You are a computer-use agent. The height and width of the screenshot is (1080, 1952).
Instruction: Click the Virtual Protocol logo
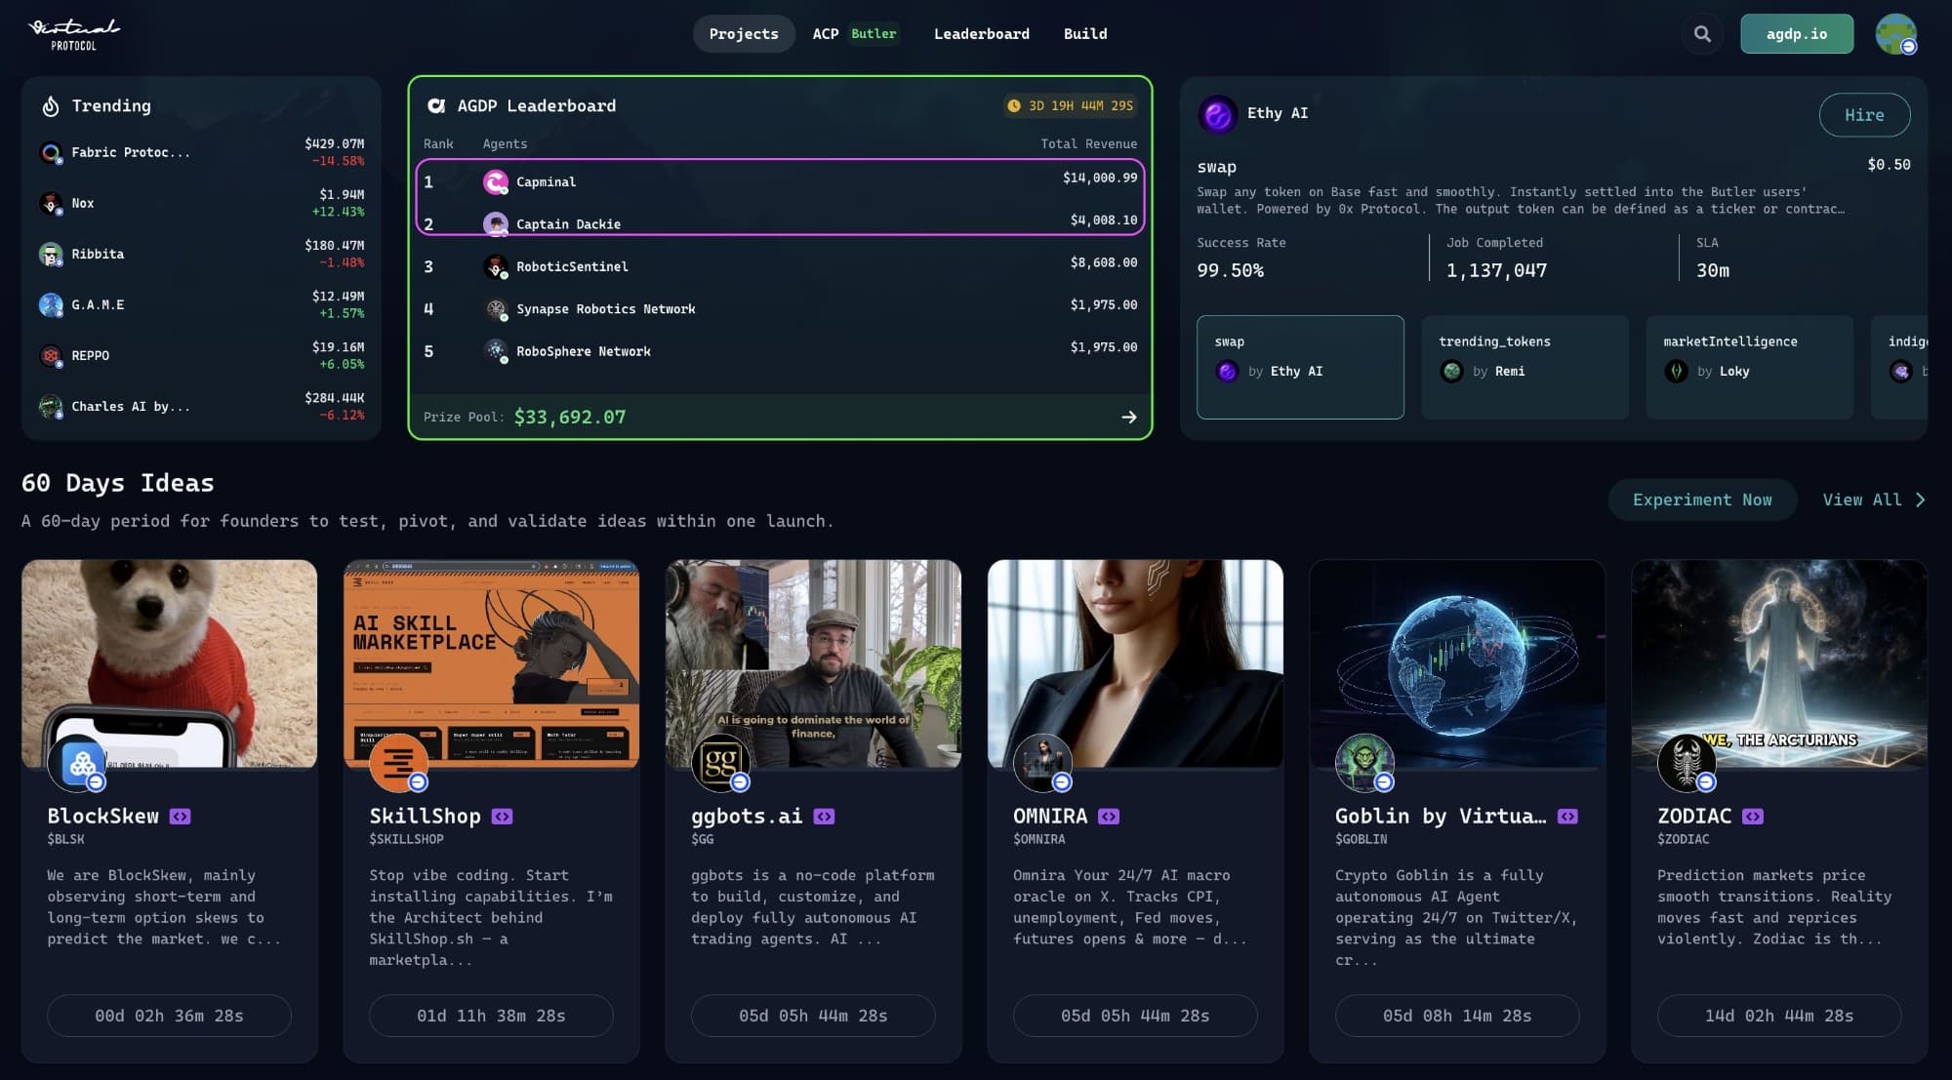74,33
